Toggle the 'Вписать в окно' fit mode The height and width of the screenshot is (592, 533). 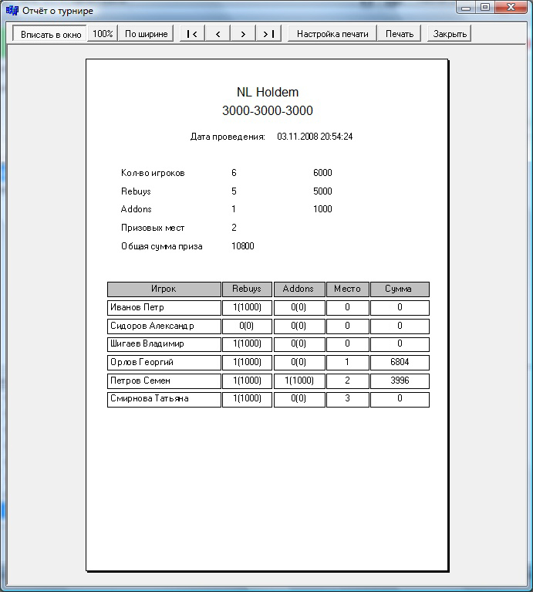(x=51, y=34)
